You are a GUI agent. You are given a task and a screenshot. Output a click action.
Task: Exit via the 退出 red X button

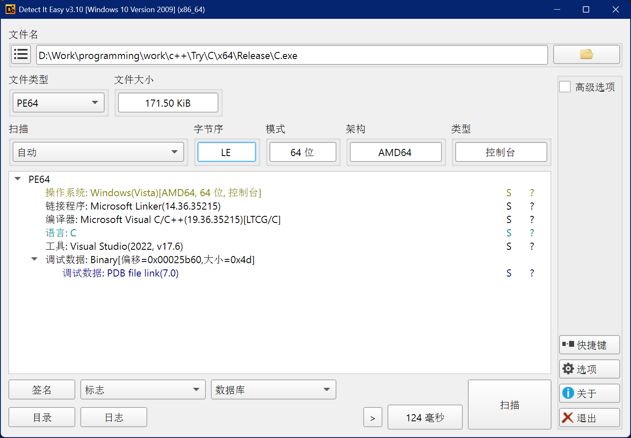point(589,418)
